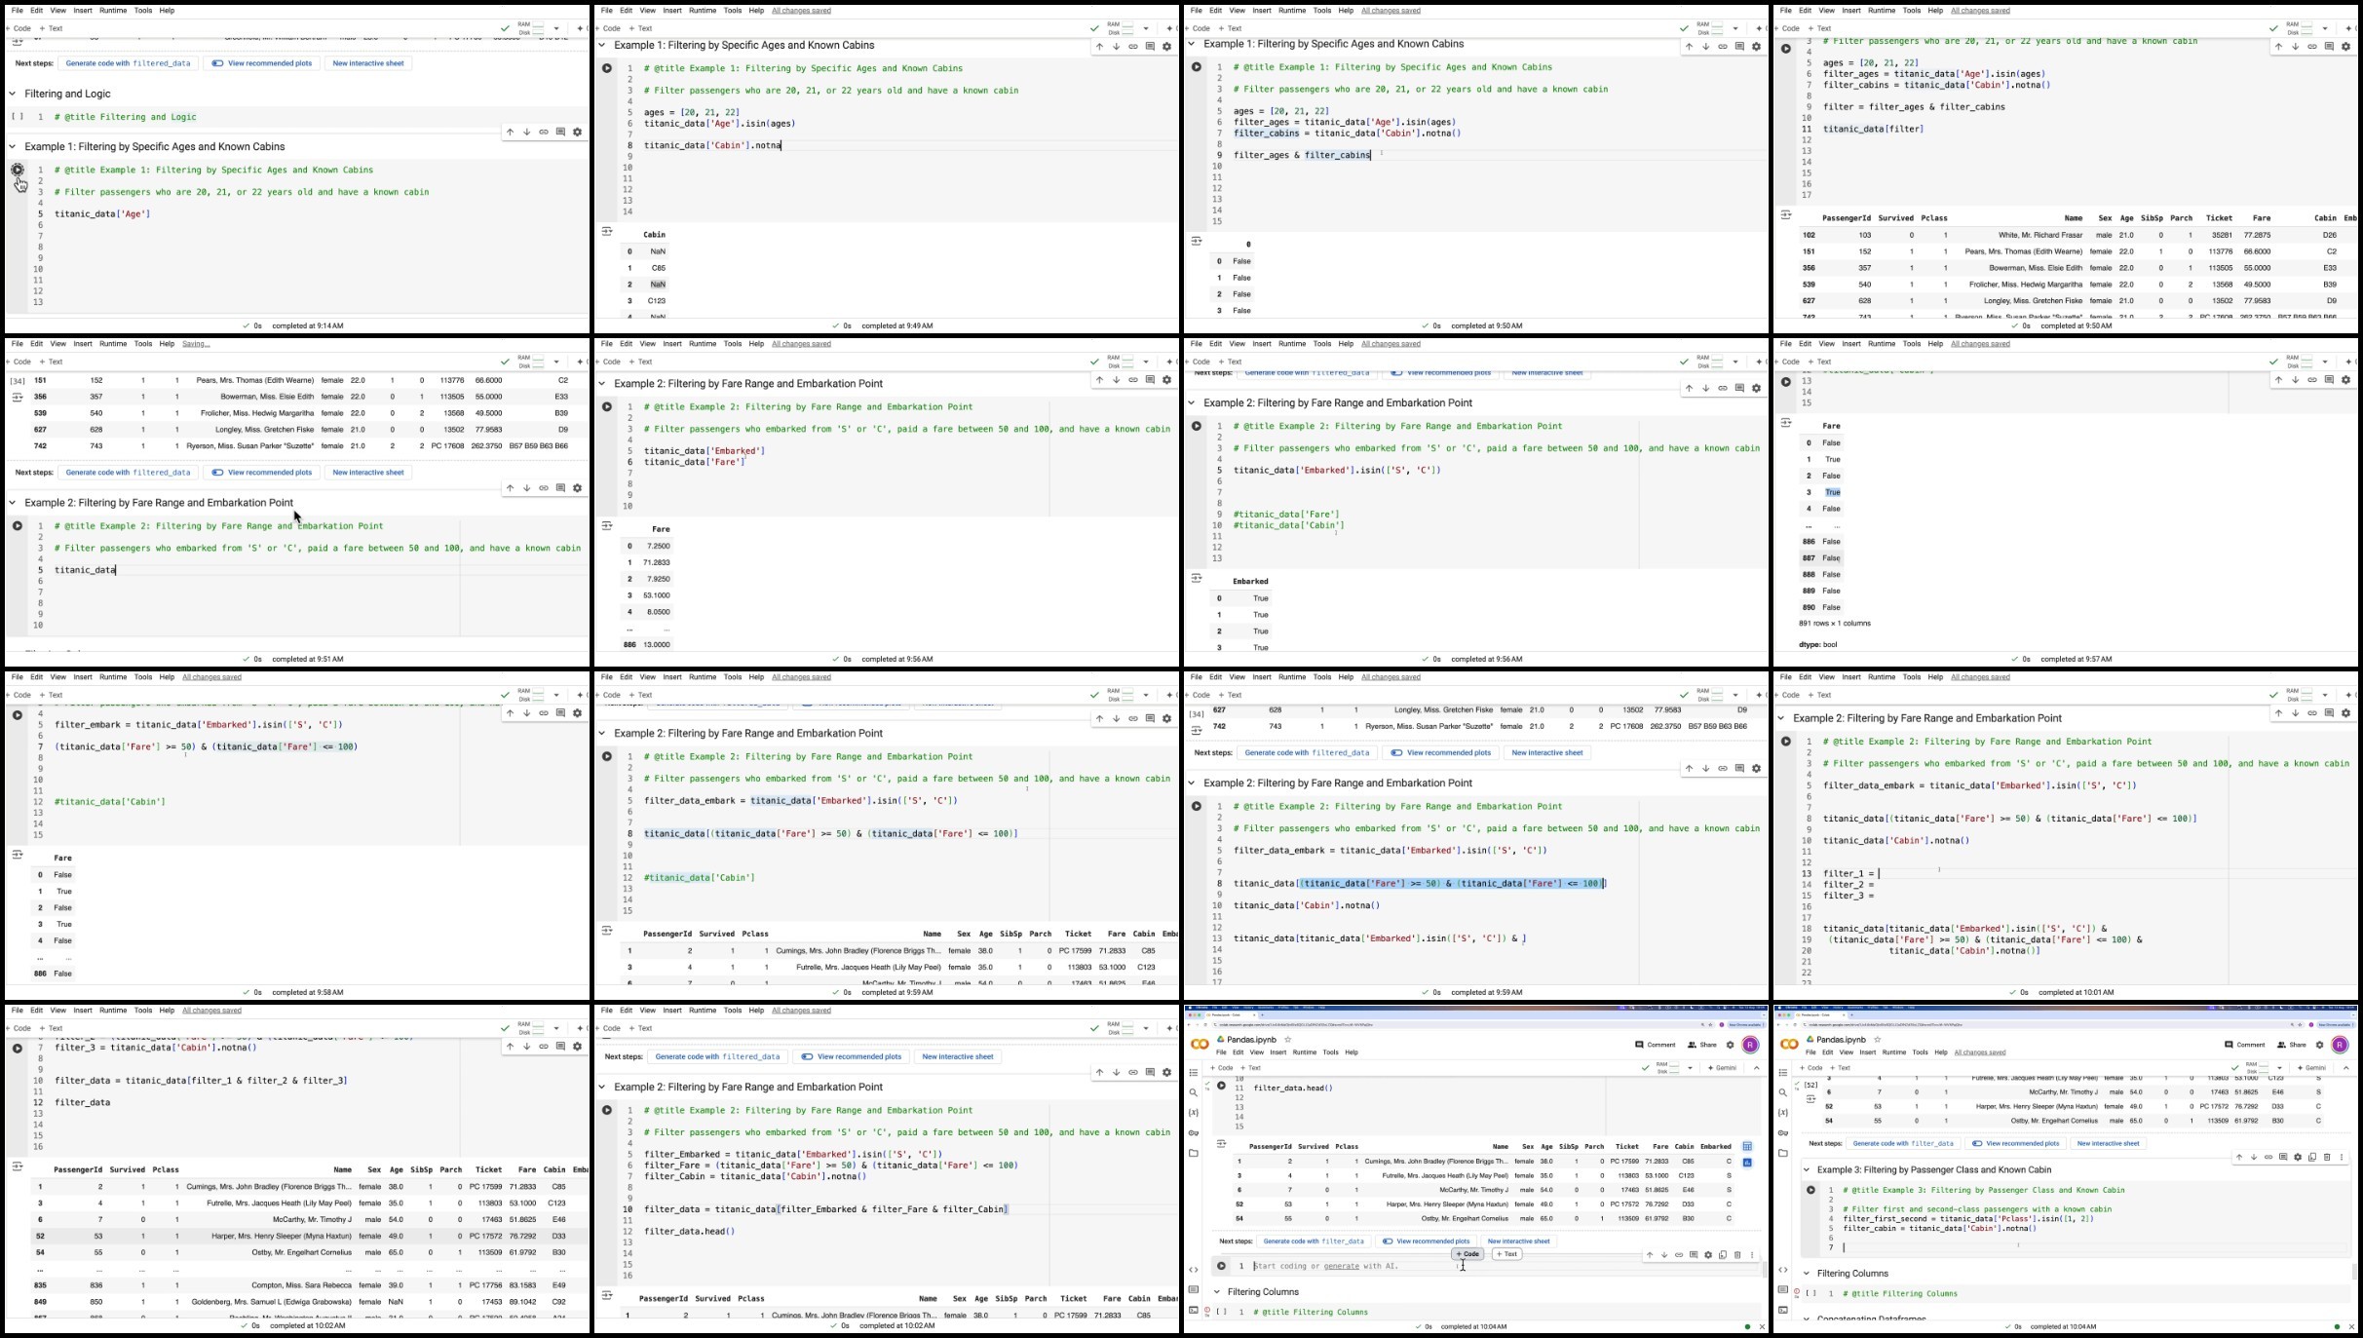The image size is (2363, 1338).
Task: Add comment icon on Example 3 cell toolbar
Action: click(x=2283, y=1157)
